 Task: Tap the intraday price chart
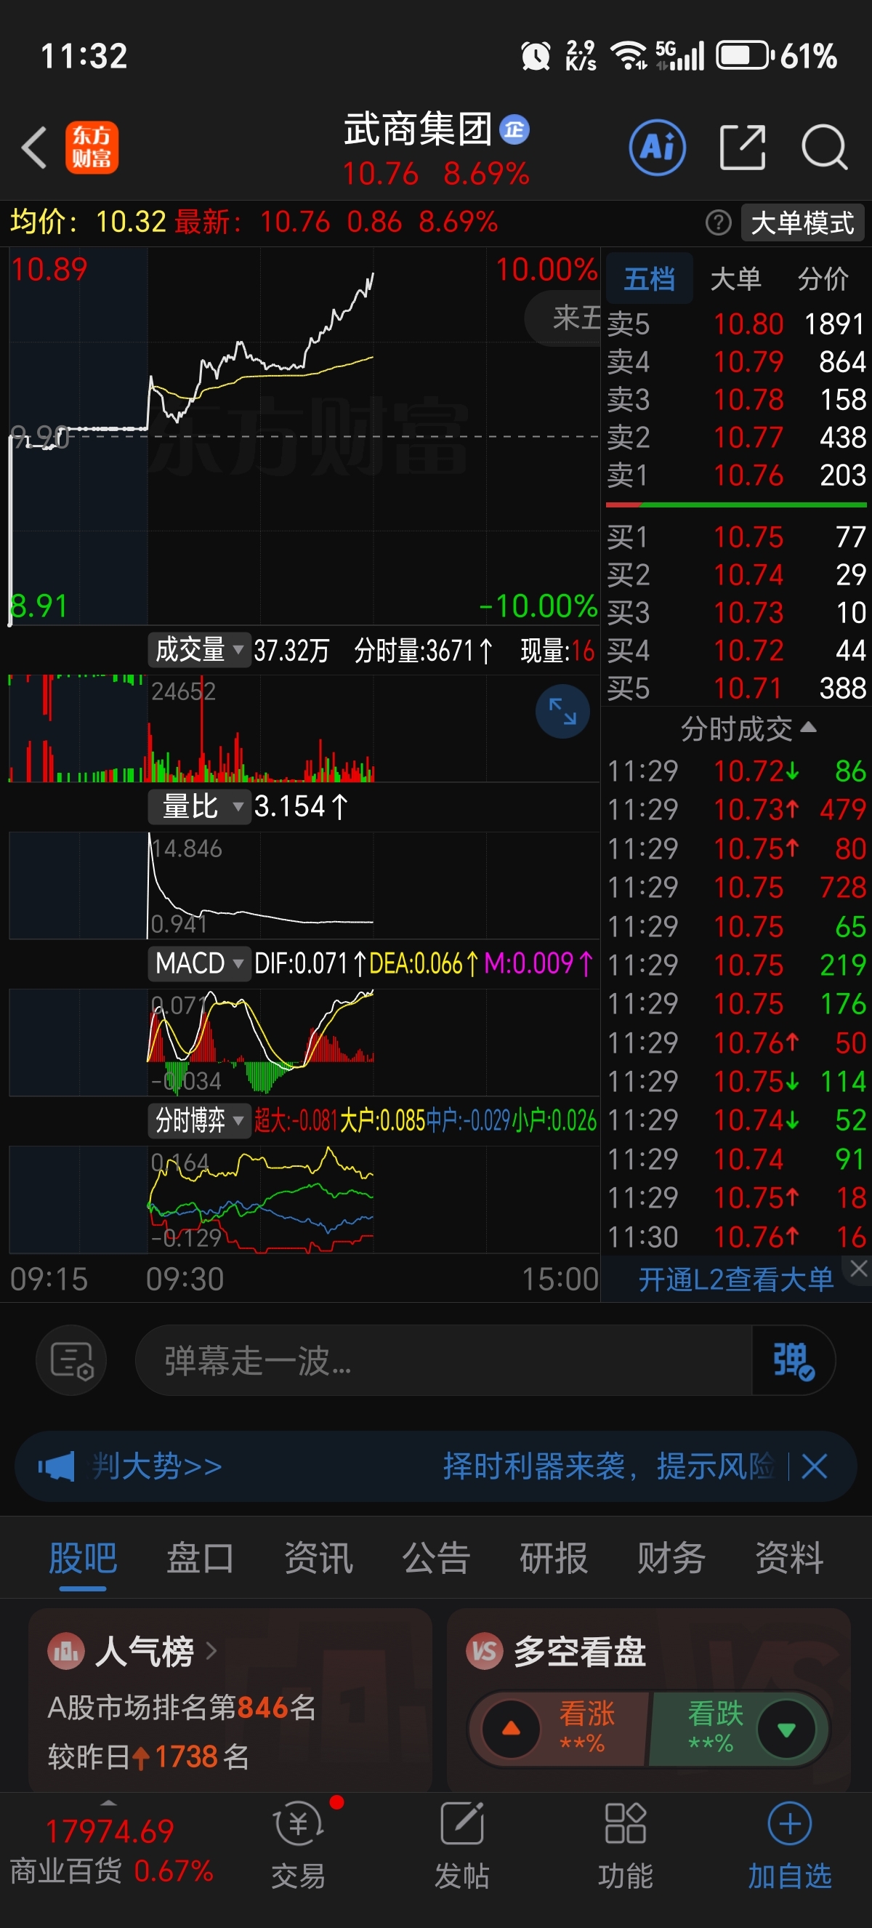304,437
